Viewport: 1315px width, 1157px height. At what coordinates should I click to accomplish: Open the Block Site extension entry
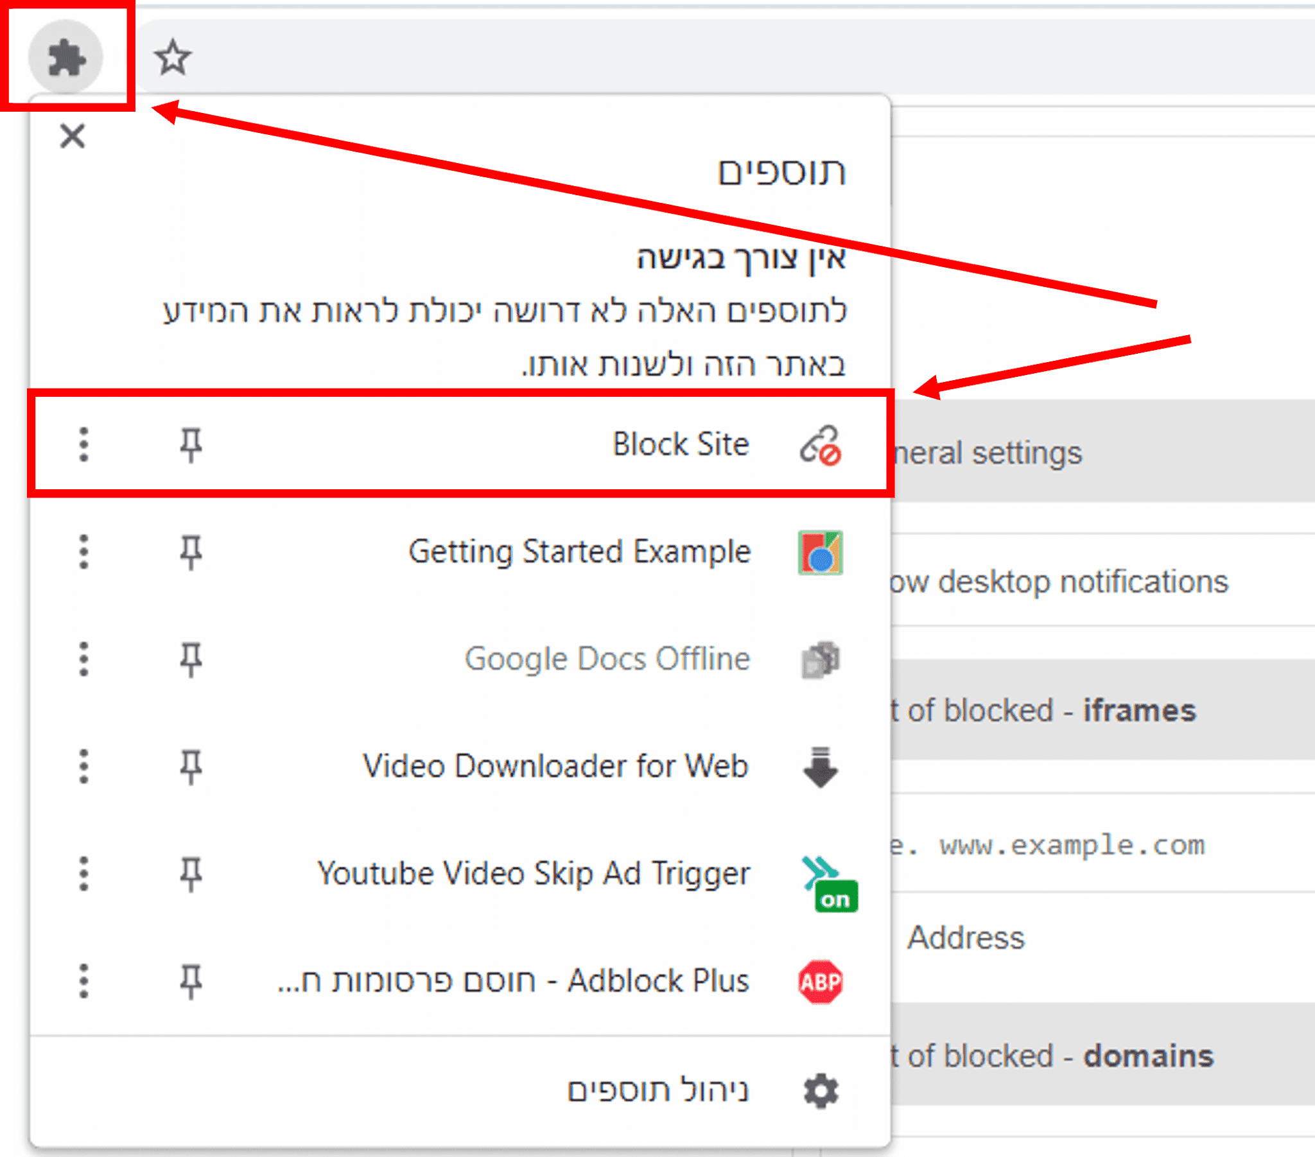tap(460, 444)
